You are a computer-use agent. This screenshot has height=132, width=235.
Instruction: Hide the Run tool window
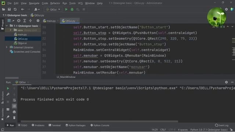coord(232,82)
